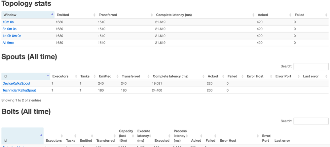Sort Topology stats by Transferred header

point(108,15)
